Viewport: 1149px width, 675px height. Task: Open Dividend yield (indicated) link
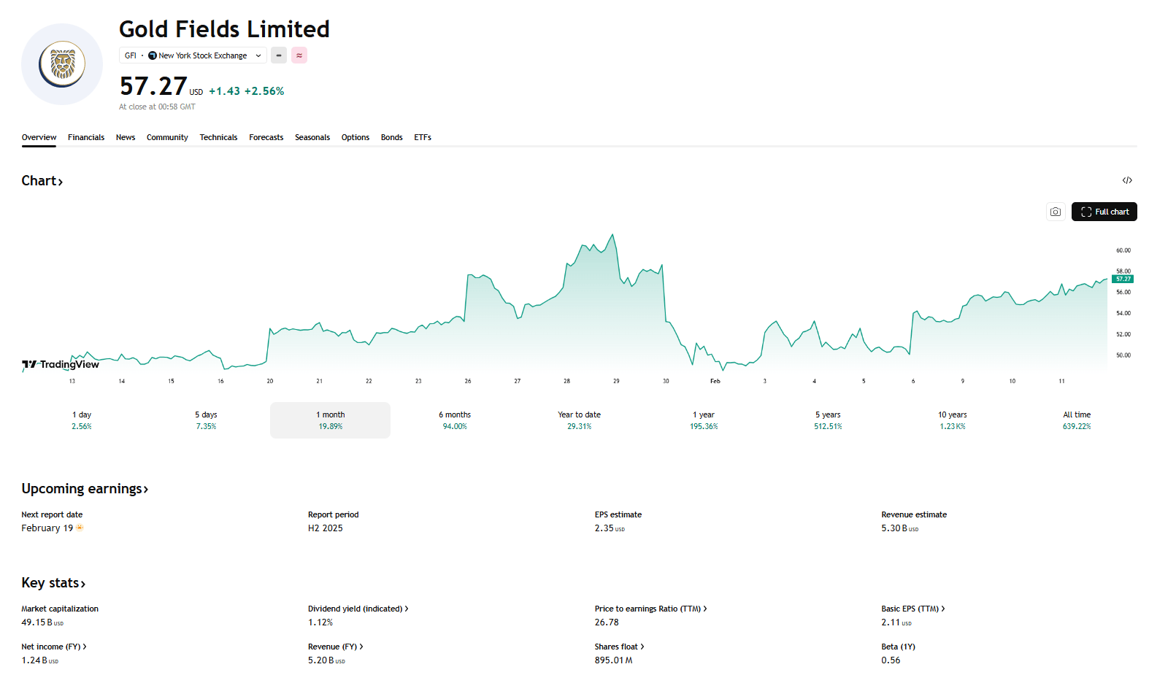(358, 609)
